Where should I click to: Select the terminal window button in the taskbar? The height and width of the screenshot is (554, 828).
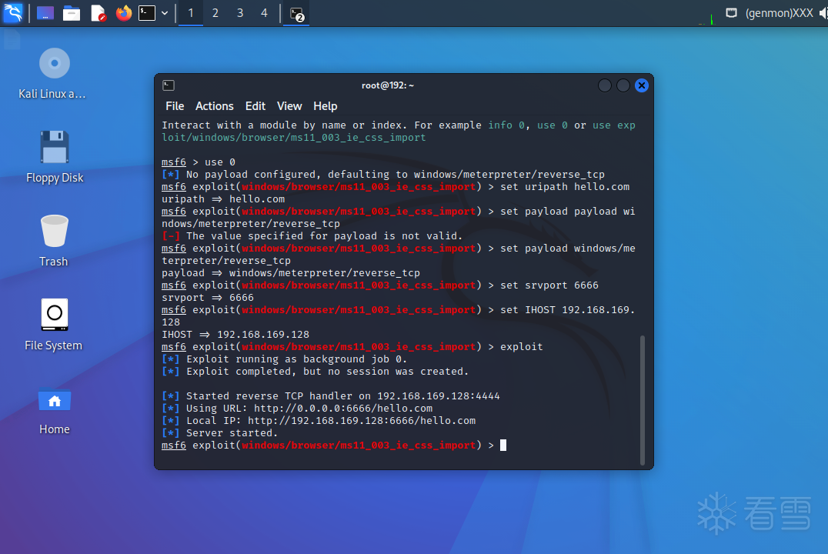[297, 13]
